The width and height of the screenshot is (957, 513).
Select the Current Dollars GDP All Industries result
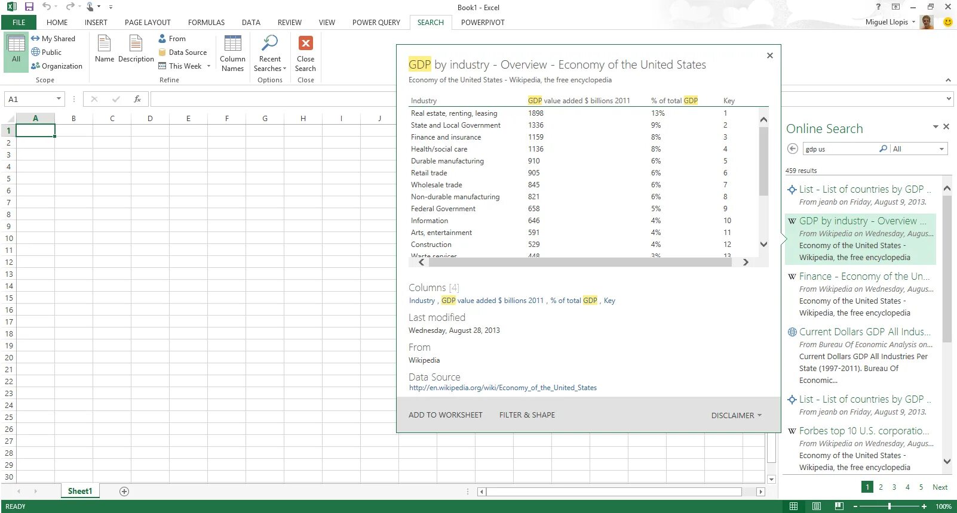(x=861, y=356)
